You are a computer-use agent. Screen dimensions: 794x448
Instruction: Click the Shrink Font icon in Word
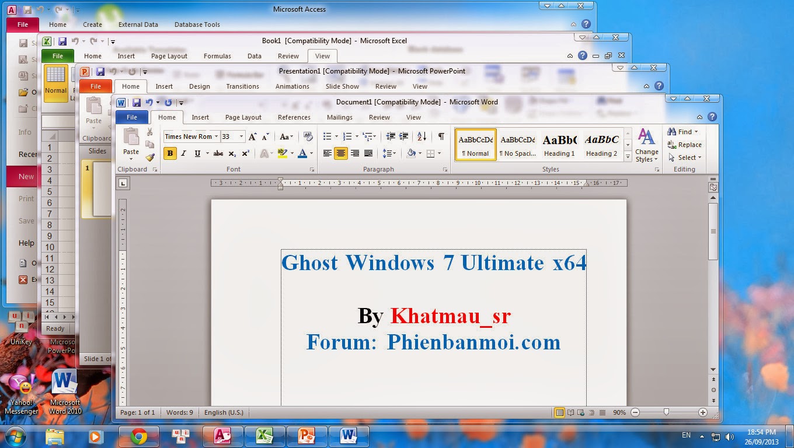(x=266, y=136)
